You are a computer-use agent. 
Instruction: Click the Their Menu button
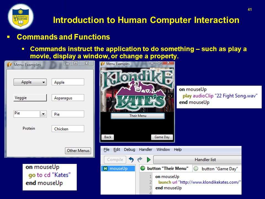coord(138,116)
